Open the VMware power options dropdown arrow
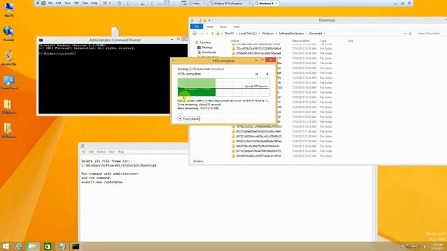 110,3
